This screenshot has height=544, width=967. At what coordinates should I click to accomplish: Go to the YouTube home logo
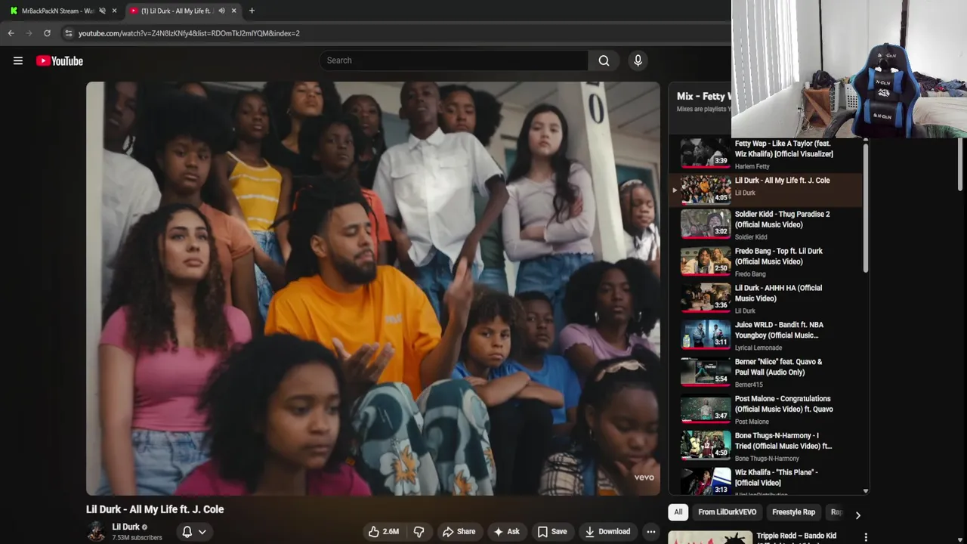click(60, 60)
